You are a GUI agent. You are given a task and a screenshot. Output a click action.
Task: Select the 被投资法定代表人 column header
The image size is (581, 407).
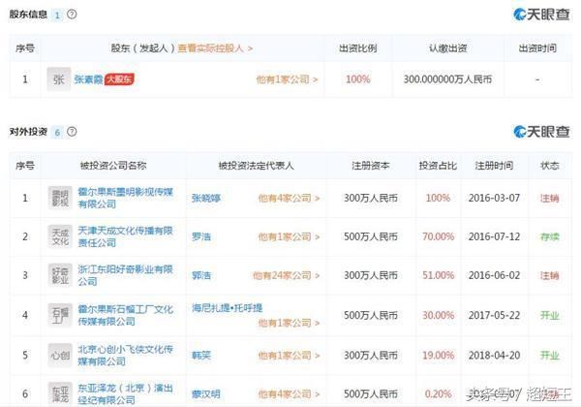(x=256, y=166)
